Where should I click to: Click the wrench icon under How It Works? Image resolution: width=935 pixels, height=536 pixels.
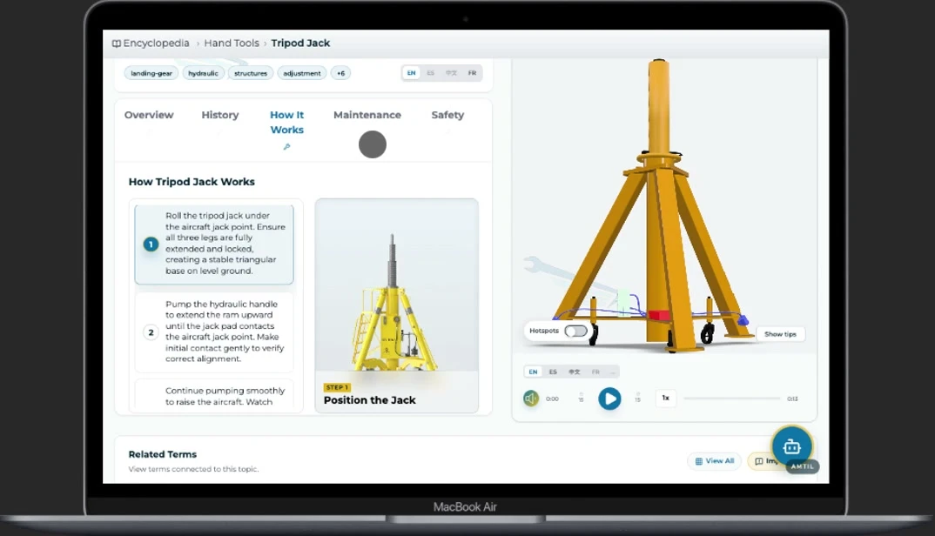tap(286, 147)
